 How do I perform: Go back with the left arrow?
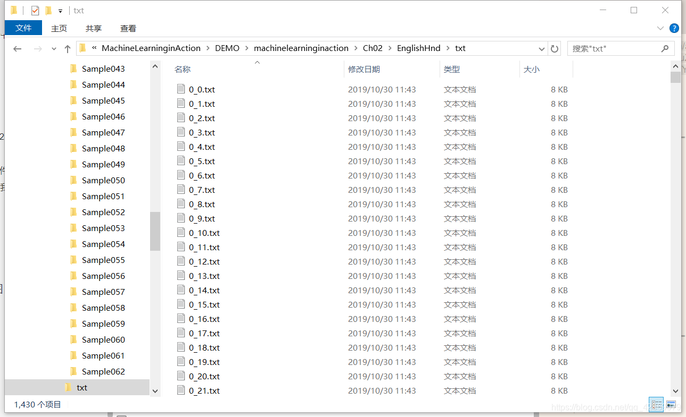(18, 48)
